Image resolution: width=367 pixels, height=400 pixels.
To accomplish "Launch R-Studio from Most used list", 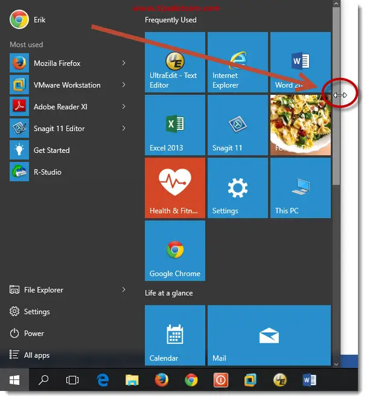I will (x=69, y=172).
